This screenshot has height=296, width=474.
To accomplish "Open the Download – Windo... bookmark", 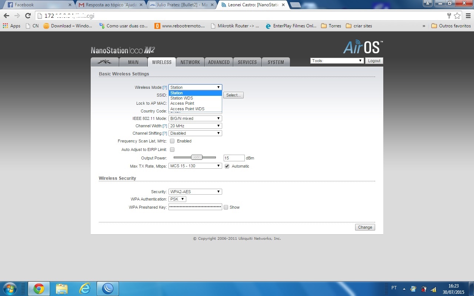I will click(68, 26).
